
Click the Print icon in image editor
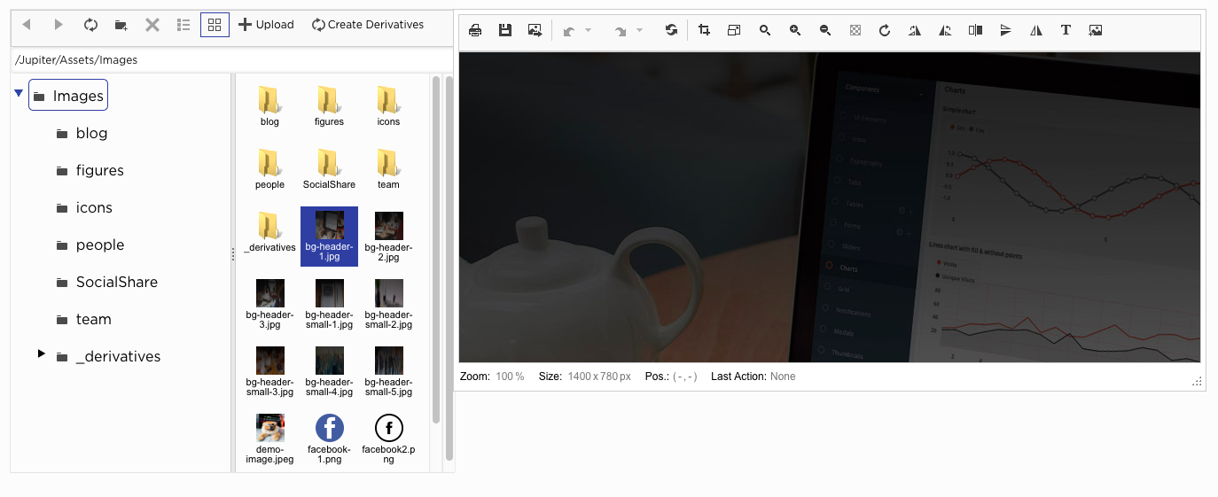[x=475, y=30]
